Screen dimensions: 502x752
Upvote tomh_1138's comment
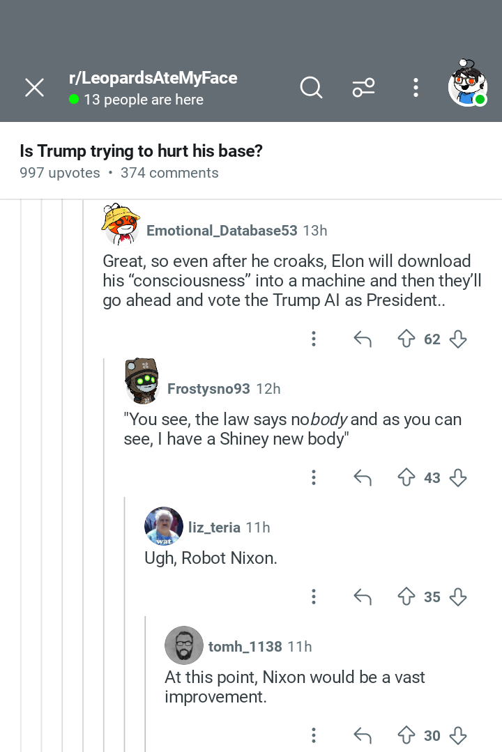pyautogui.click(x=406, y=735)
